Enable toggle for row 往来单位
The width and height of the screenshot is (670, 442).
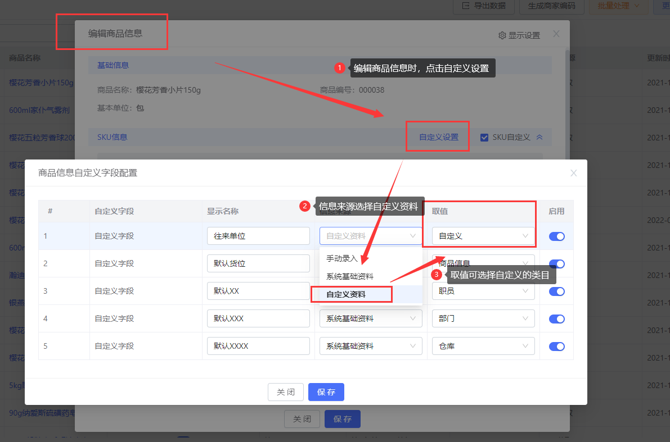pyautogui.click(x=556, y=236)
